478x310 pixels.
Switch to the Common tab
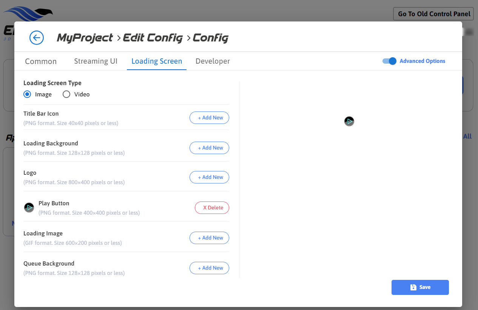click(x=41, y=61)
